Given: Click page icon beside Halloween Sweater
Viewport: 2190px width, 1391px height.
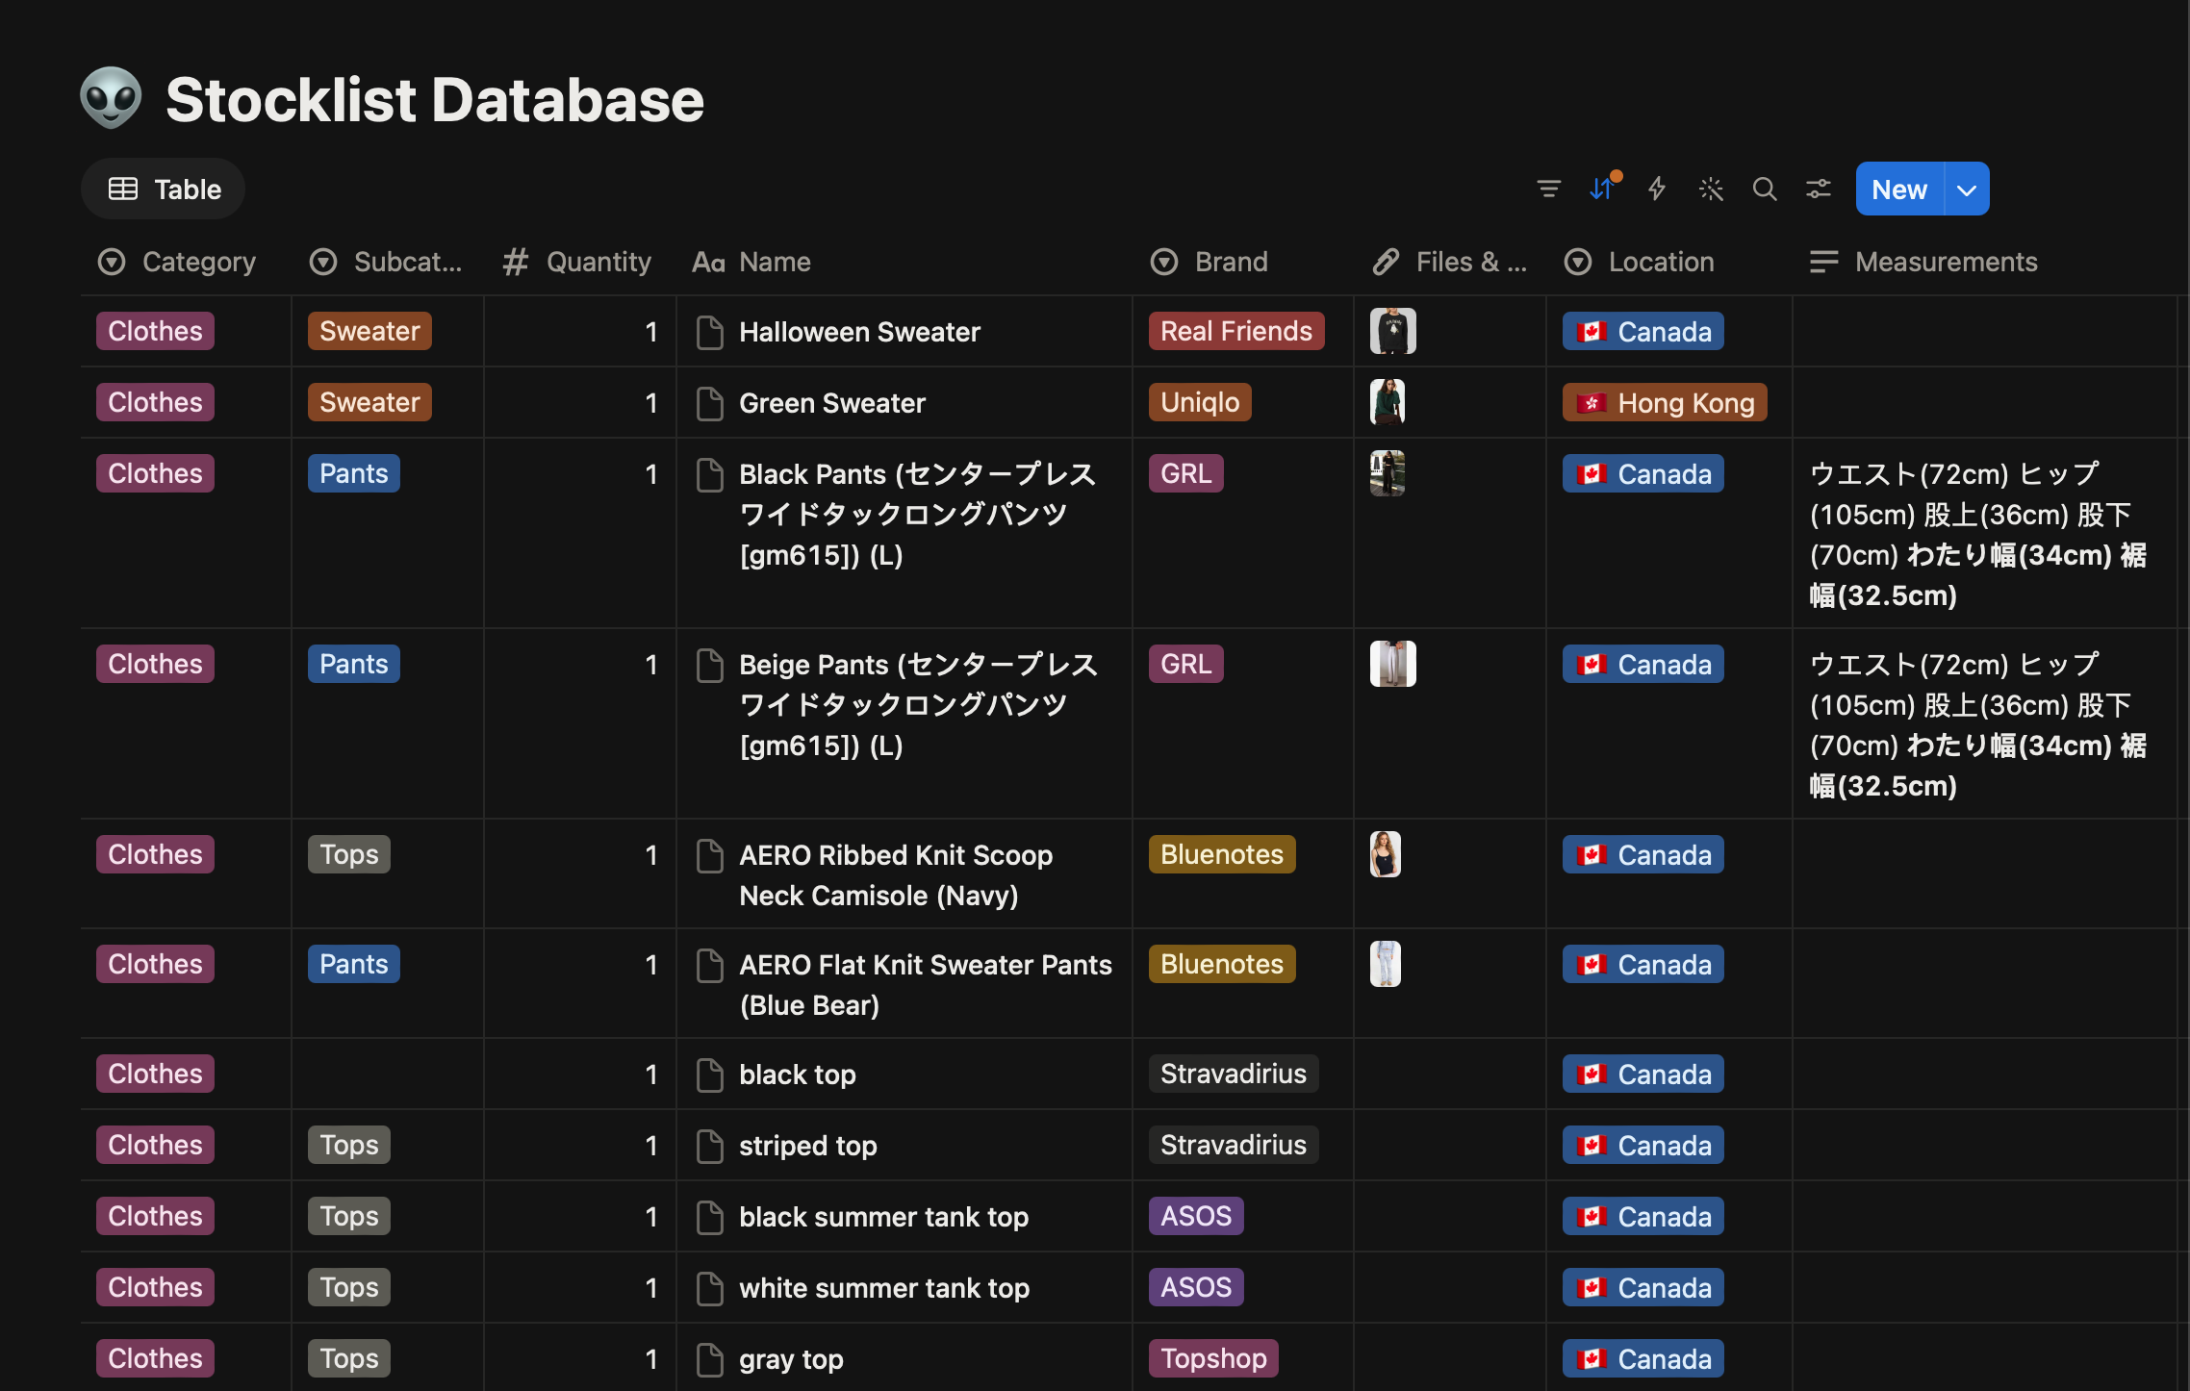Looking at the screenshot, I should [710, 332].
